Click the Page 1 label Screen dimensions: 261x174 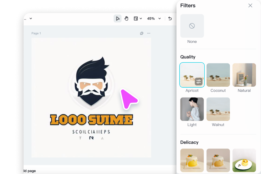coord(36,33)
